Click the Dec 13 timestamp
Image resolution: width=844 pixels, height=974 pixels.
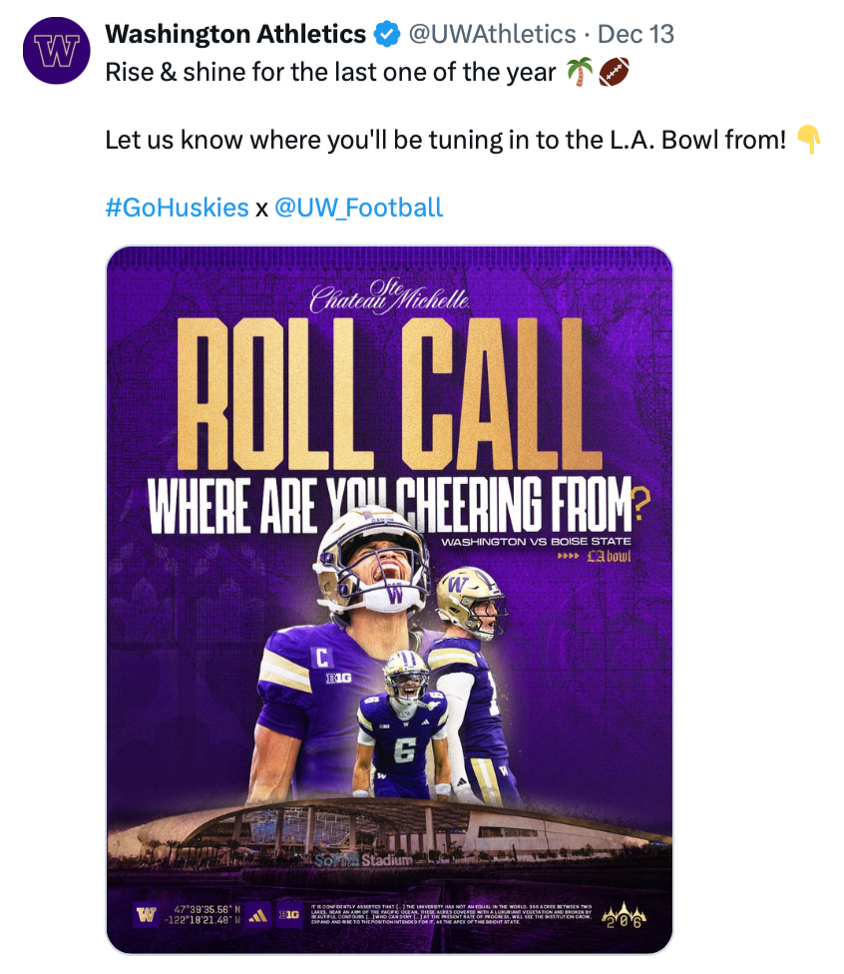tap(636, 35)
